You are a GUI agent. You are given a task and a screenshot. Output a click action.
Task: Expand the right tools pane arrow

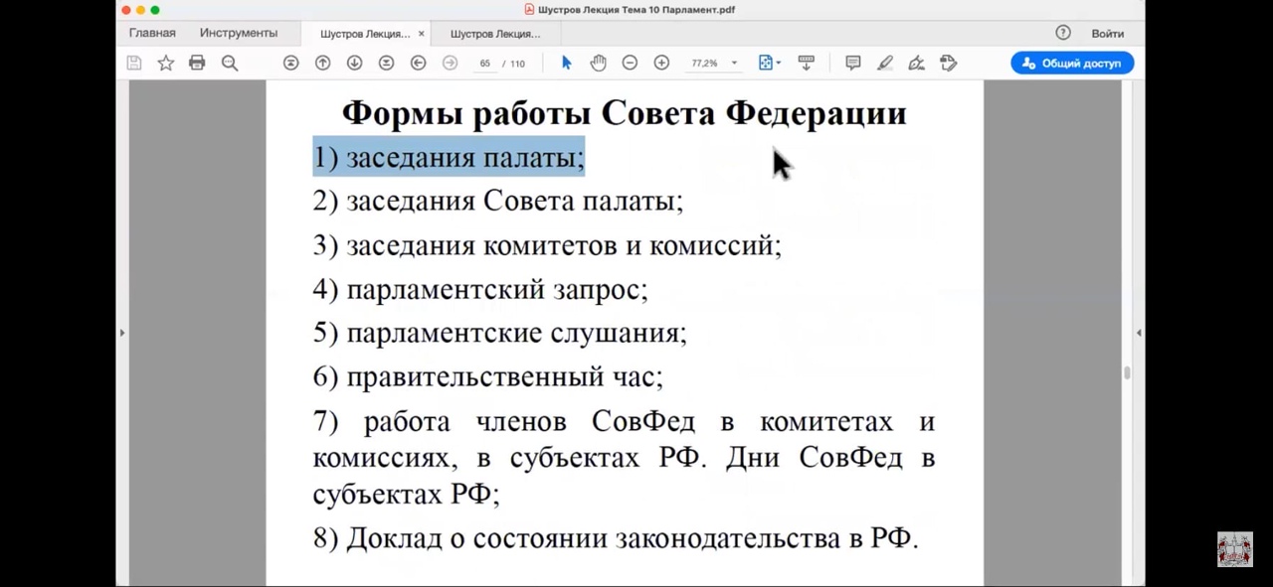click(1139, 333)
